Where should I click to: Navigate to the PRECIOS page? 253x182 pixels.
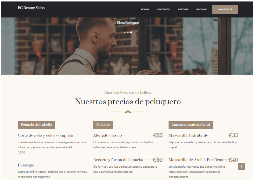click(x=183, y=9)
